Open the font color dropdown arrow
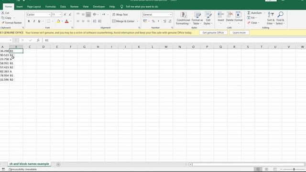The height and width of the screenshot is (172, 306). tap(70, 21)
